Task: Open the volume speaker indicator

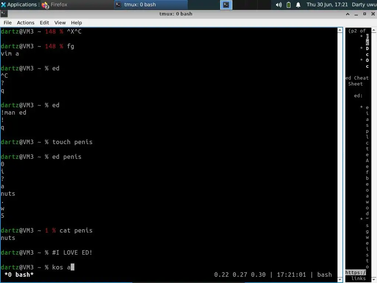Action: [279, 4]
